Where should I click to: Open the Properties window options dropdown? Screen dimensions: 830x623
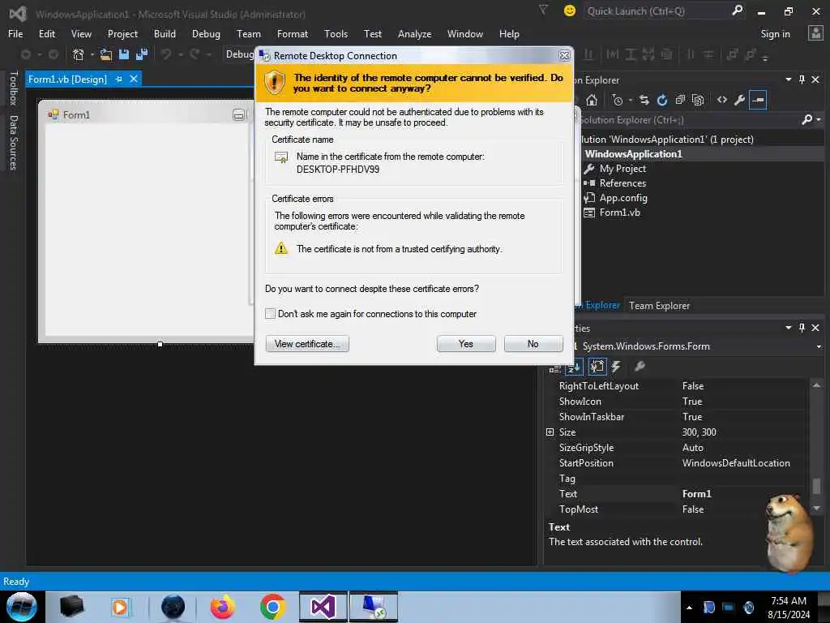pos(788,328)
